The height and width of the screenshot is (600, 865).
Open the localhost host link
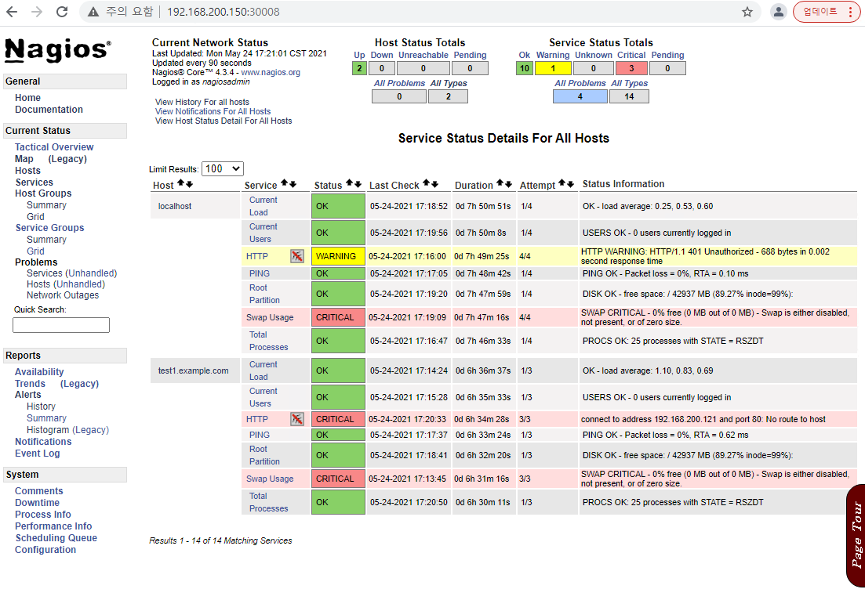[175, 206]
